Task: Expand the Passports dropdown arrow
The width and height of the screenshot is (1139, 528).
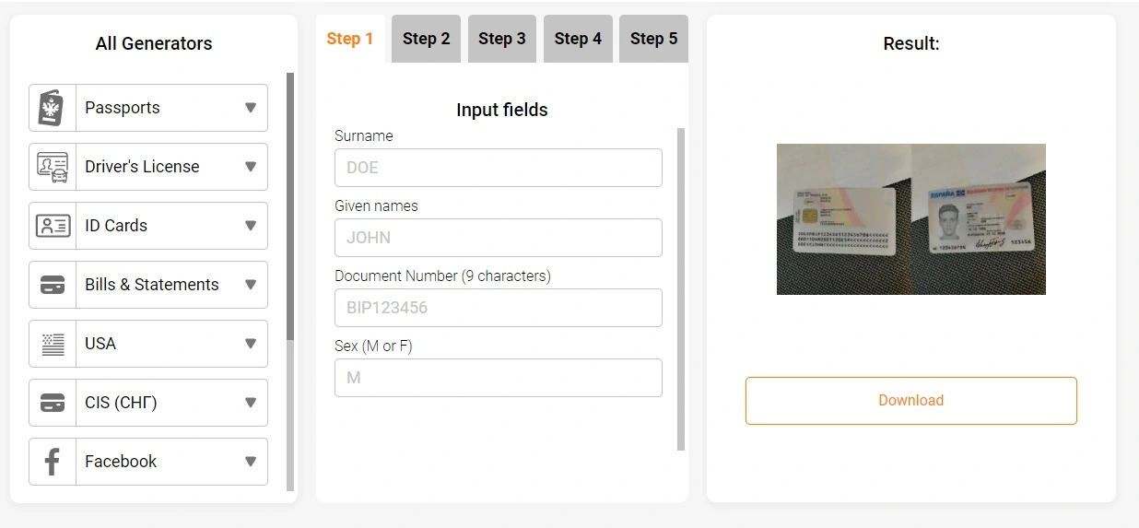Action: (x=250, y=108)
